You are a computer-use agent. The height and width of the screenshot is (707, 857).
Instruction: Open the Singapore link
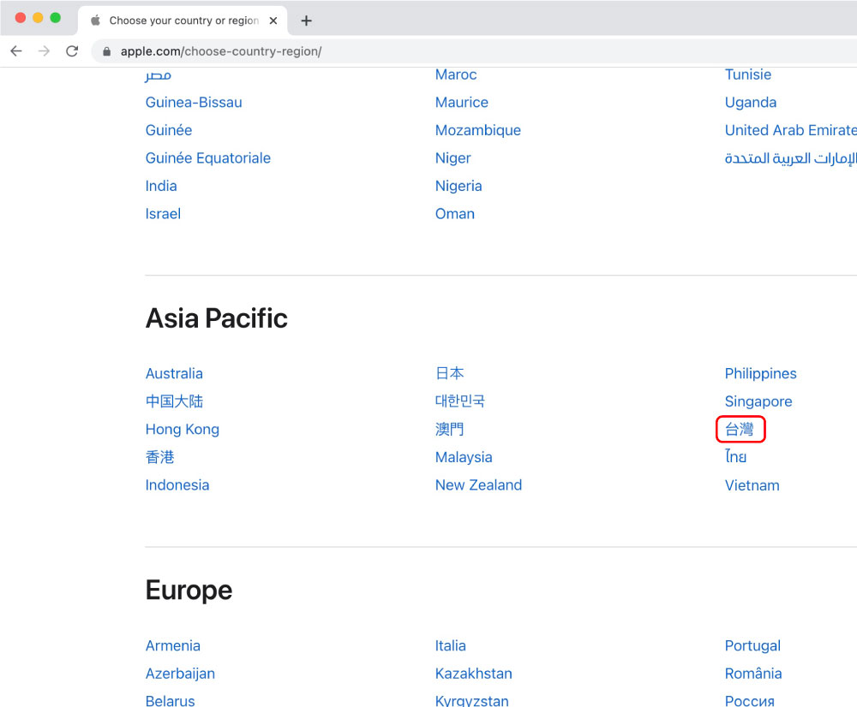(x=758, y=401)
